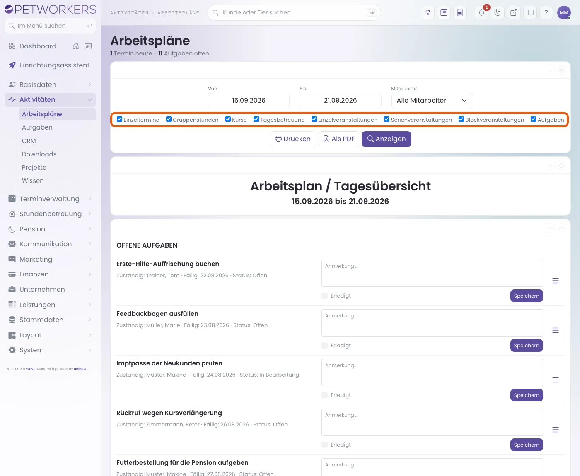Viewport: 580px width, 476px height.
Task: Click the Leistungen icon in the sidebar
Action: click(x=12, y=305)
